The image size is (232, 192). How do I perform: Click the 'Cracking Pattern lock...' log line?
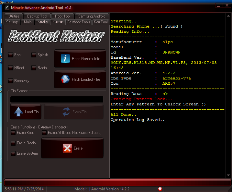tap(141, 99)
